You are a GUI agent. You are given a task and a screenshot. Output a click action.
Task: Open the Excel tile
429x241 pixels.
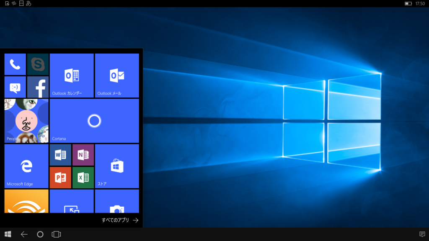tap(83, 177)
